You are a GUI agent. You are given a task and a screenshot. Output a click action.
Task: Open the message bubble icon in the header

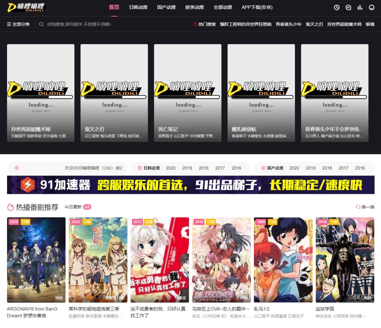pyautogui.click(x=348, y=7)
